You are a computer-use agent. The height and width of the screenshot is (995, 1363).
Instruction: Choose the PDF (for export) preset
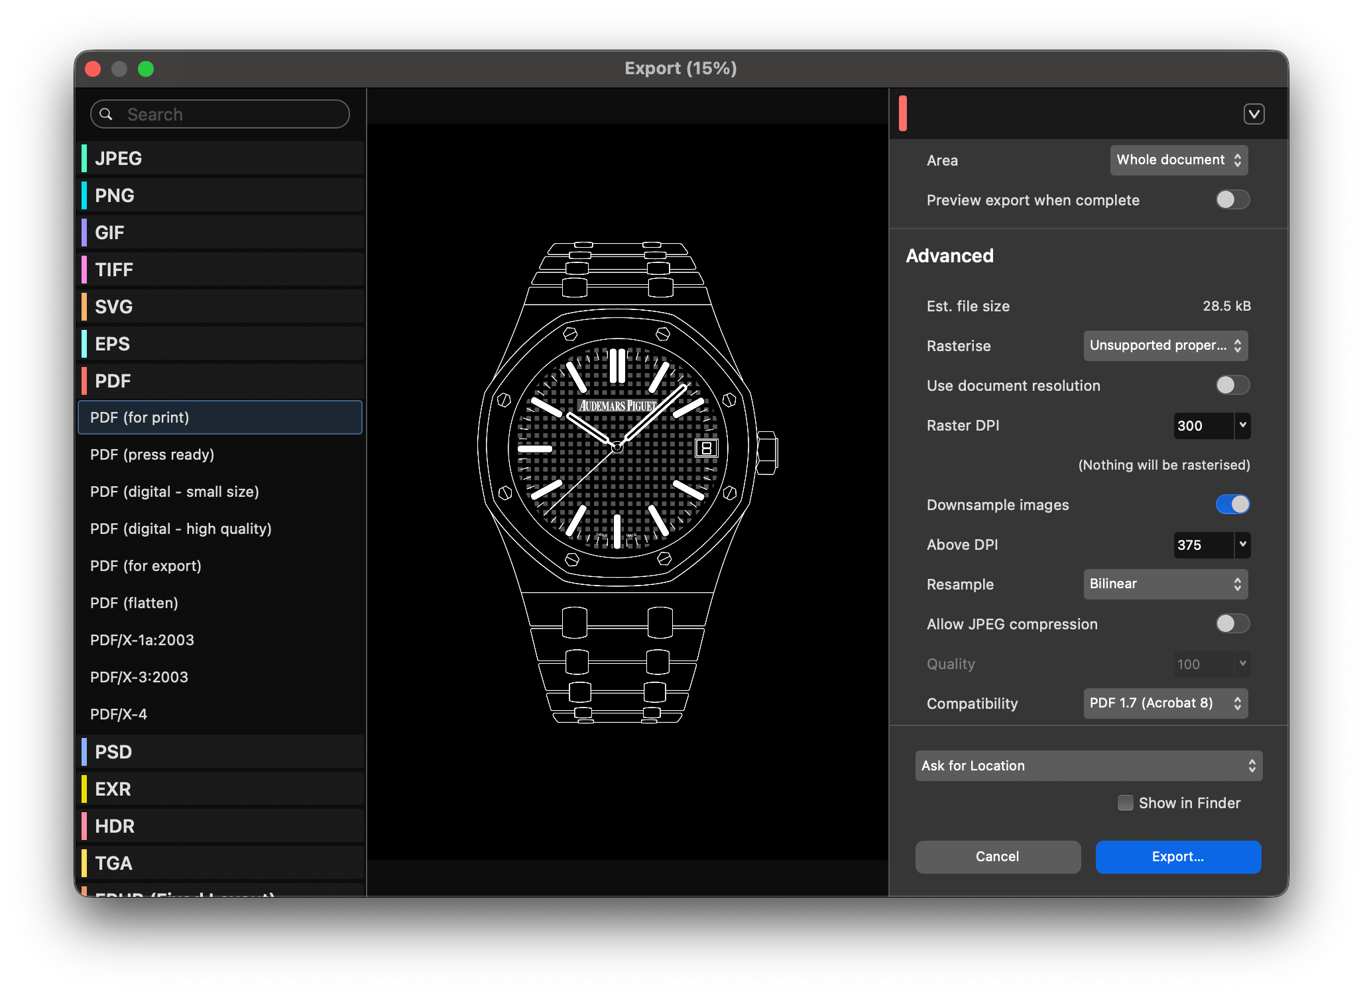[220, 566]
